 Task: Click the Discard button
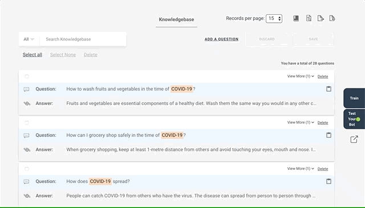(x=267, y=39)
